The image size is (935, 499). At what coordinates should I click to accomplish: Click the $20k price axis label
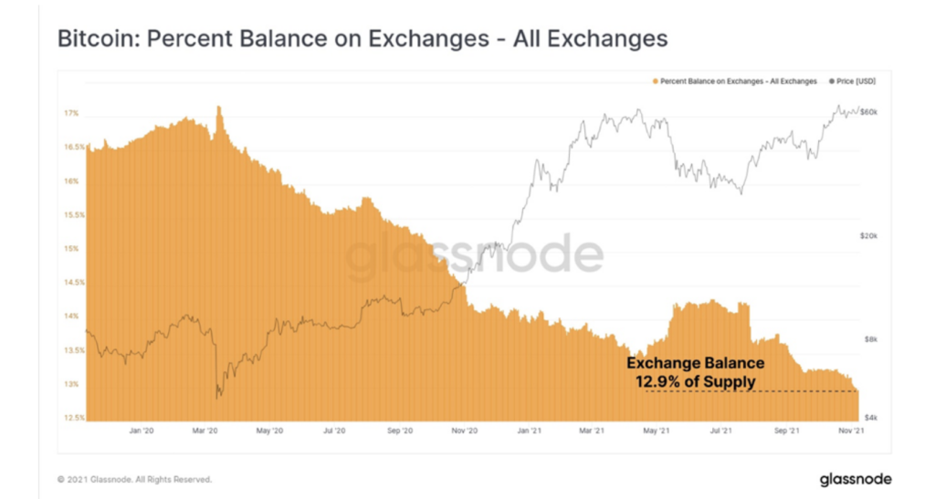pos(869,235)
